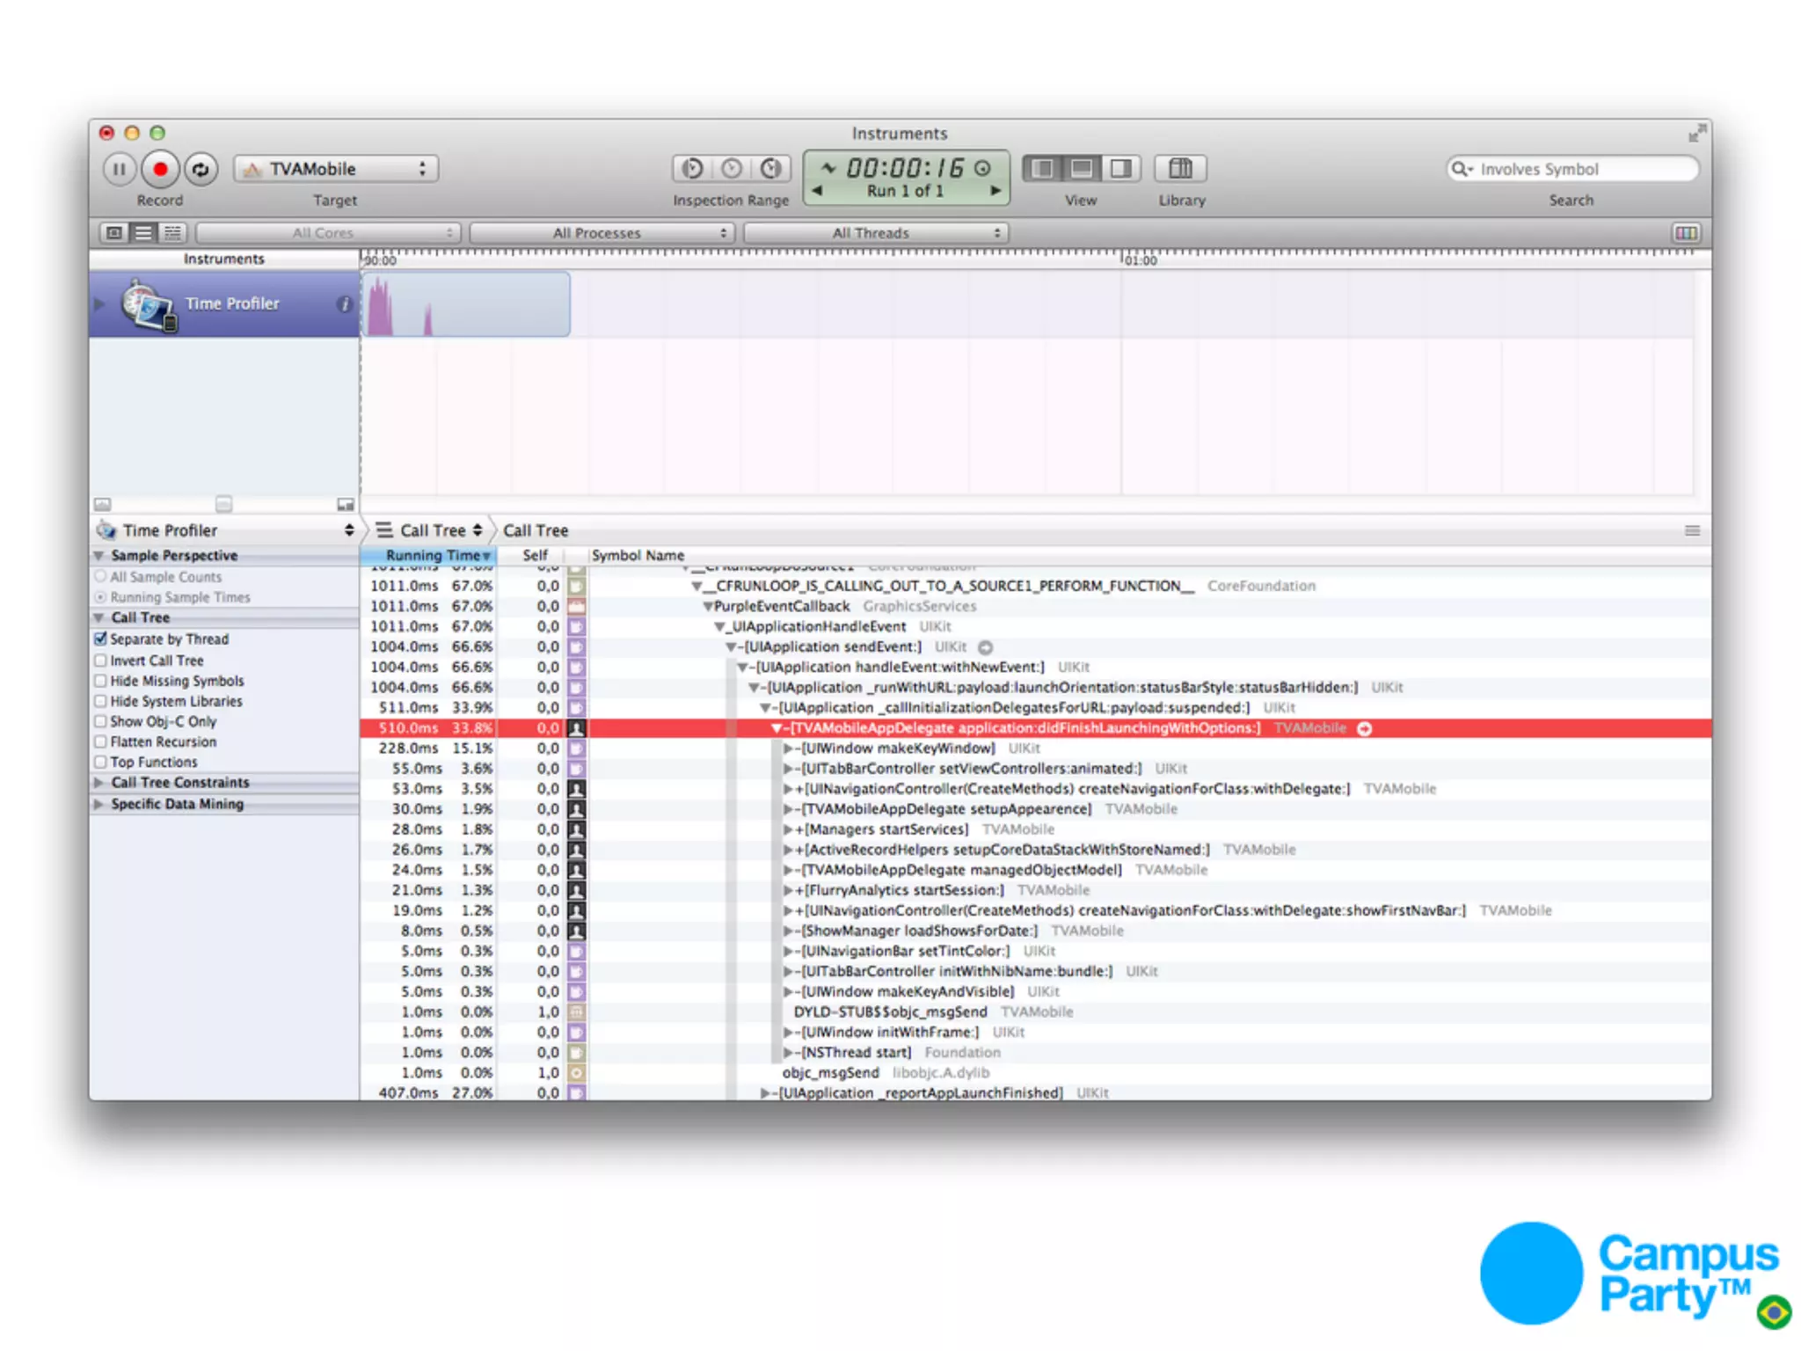The image size is (1801, 1351).
Task: Expand Call Tree Constraints section
Action: (99, 782)
